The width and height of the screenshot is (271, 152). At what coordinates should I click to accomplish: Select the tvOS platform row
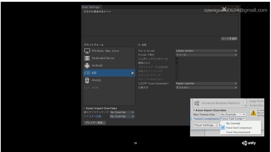[x=109, y=88]
